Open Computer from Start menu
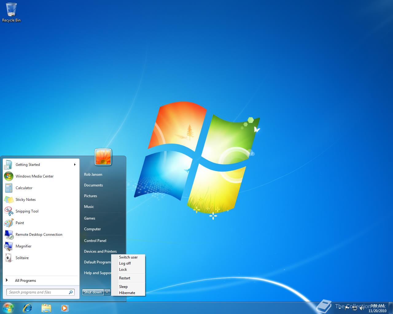Screen dimensions: 393x314 tap(92, 229)
